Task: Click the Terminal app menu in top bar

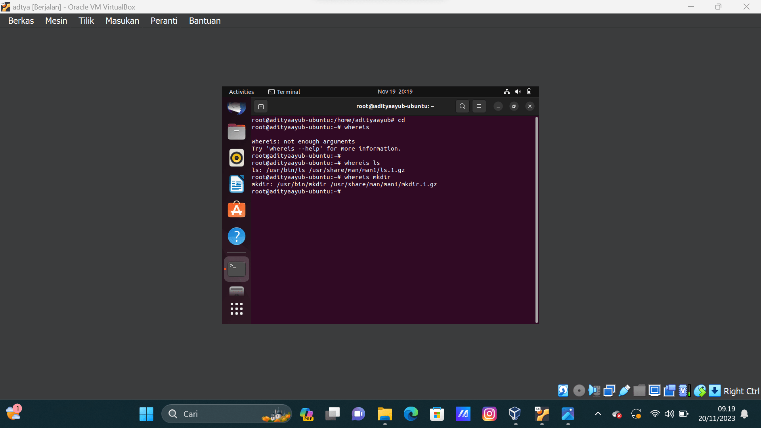Action: [x=284, y=92]
